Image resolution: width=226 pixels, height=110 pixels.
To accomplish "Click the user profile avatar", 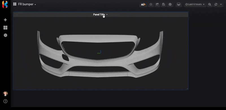I will click(x=5, y=94).
